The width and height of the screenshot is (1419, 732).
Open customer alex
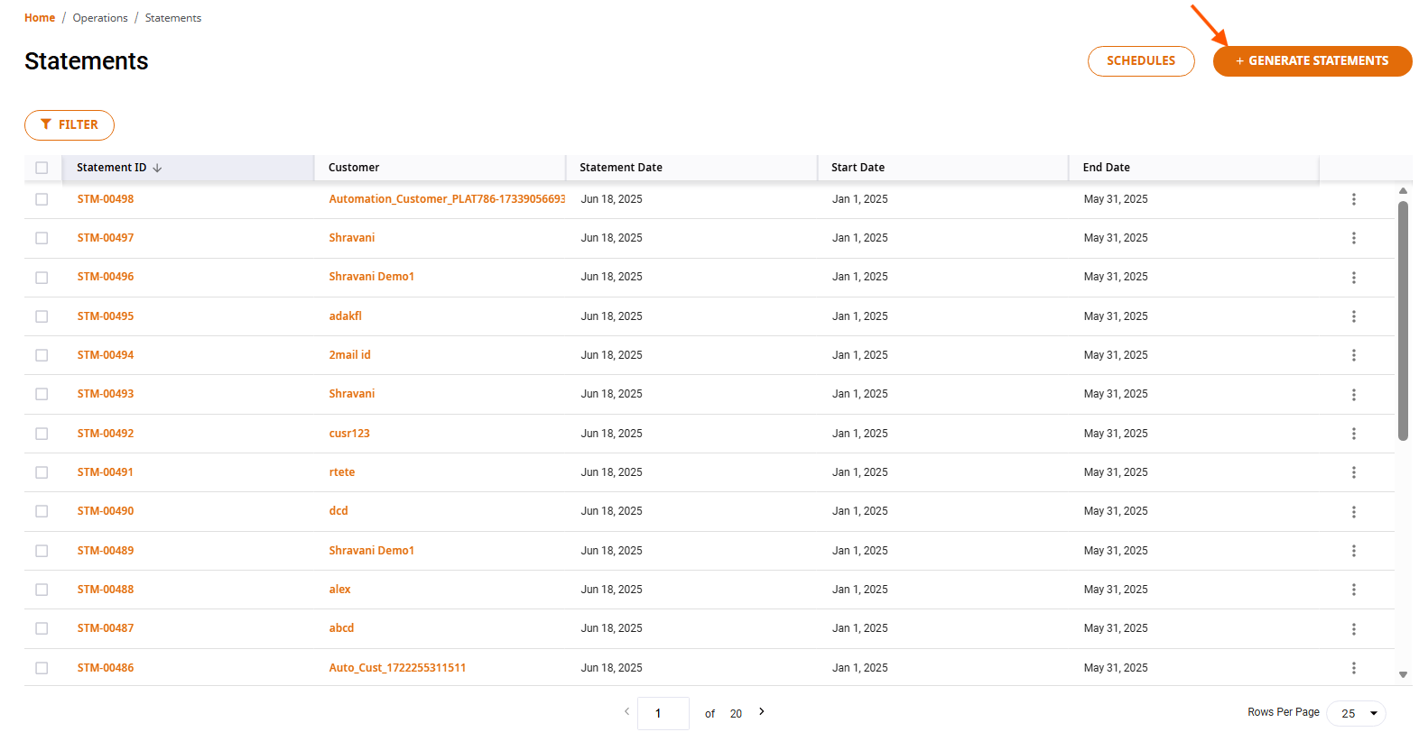[339, 590]
